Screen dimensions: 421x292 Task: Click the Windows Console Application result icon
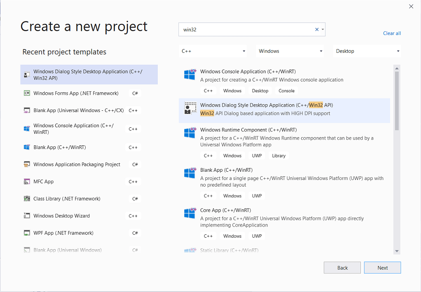pyautogui.click(x=190, y=75)
